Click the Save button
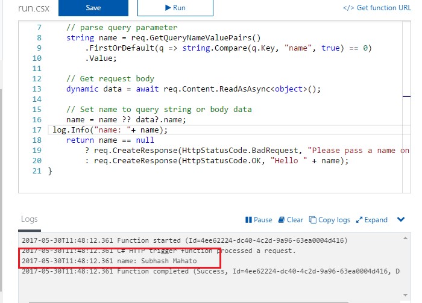Screen dimensions: 422x303 (x=93, y=8)
